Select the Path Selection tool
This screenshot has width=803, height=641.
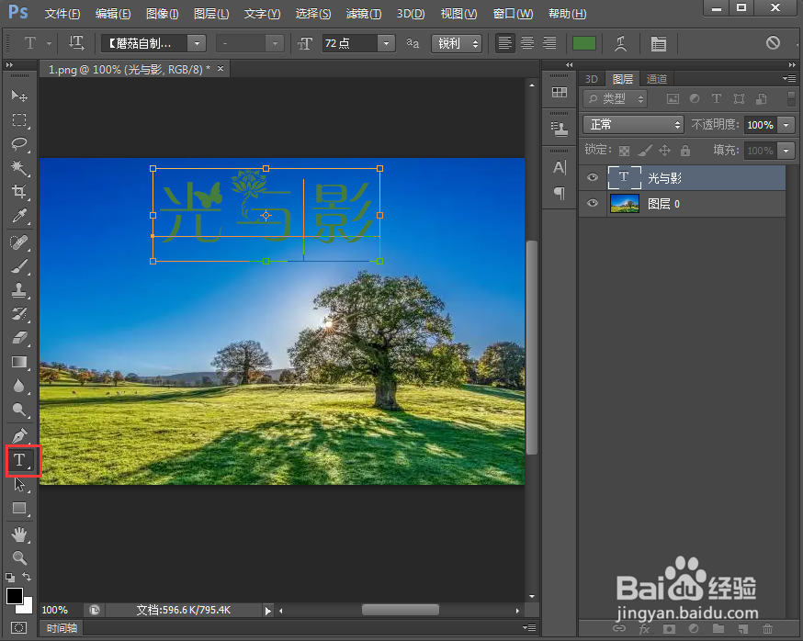tap(19, 484)
